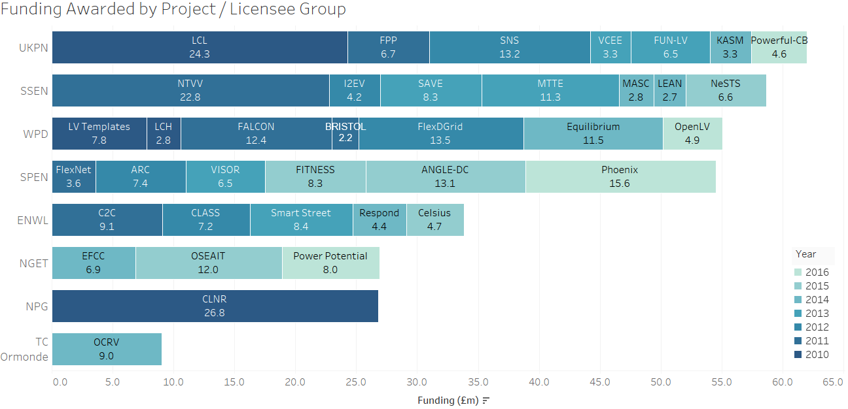Screen dimensions: 848x409
Task: Select the 2013 legend color swatch
Action: point(798,314)
